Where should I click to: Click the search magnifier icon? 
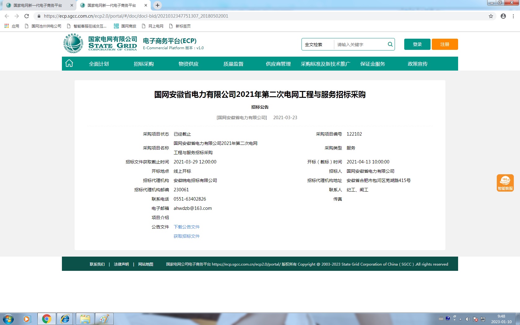coord(390,44)
